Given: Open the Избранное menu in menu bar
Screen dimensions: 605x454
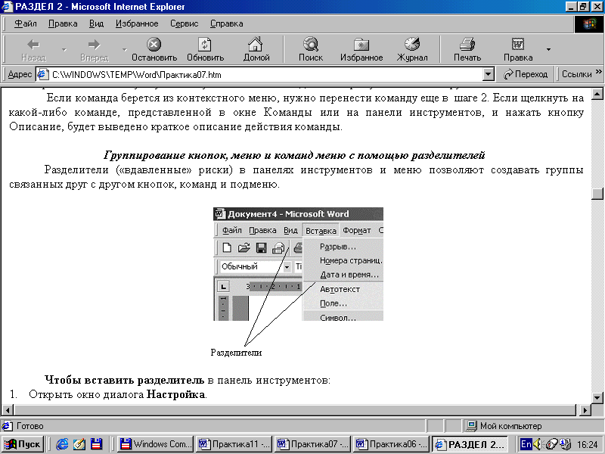Looking at the screenshot, I should (x=137, y=23).
